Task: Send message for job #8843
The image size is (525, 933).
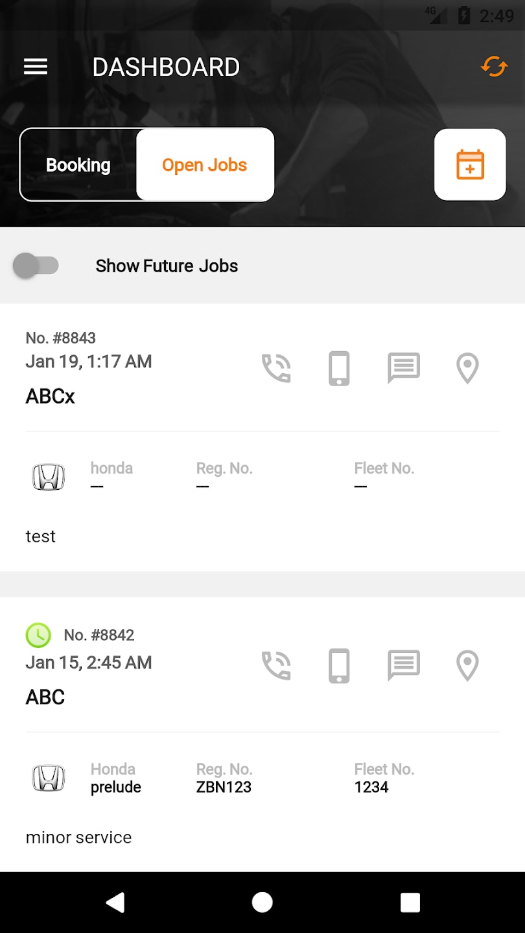Action: tap(404, 368)
